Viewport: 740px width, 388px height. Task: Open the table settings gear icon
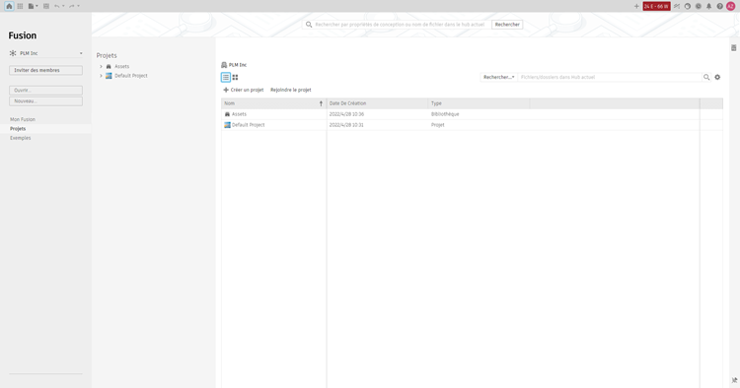(x=717, y=77)
